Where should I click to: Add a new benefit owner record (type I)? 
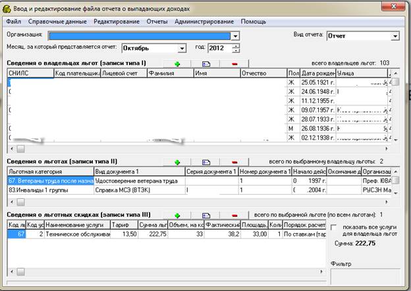tap(177, 64)
